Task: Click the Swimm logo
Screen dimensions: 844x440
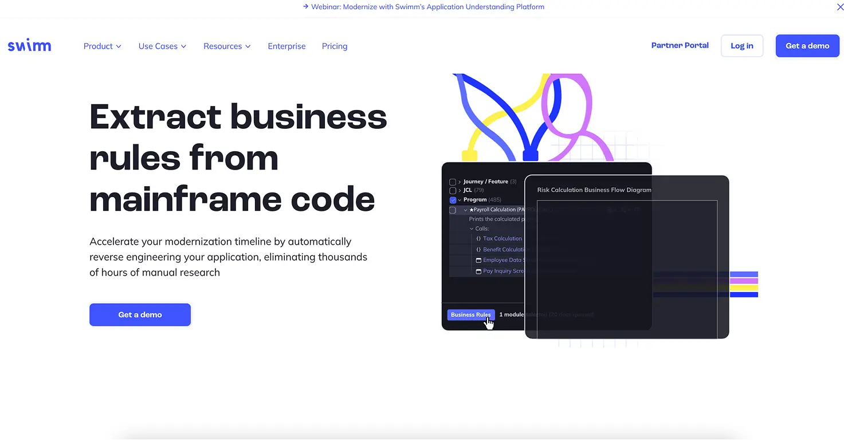Action: pos(29,46)
